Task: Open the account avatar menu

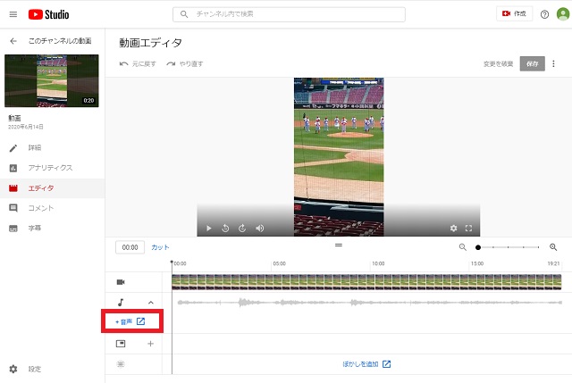Action: tap(563, 14)
